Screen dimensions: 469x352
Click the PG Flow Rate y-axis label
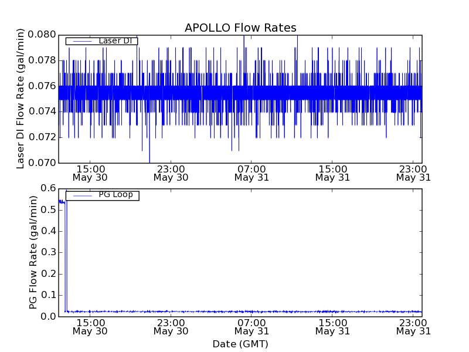pyautogui.click(x=33, y=252)
